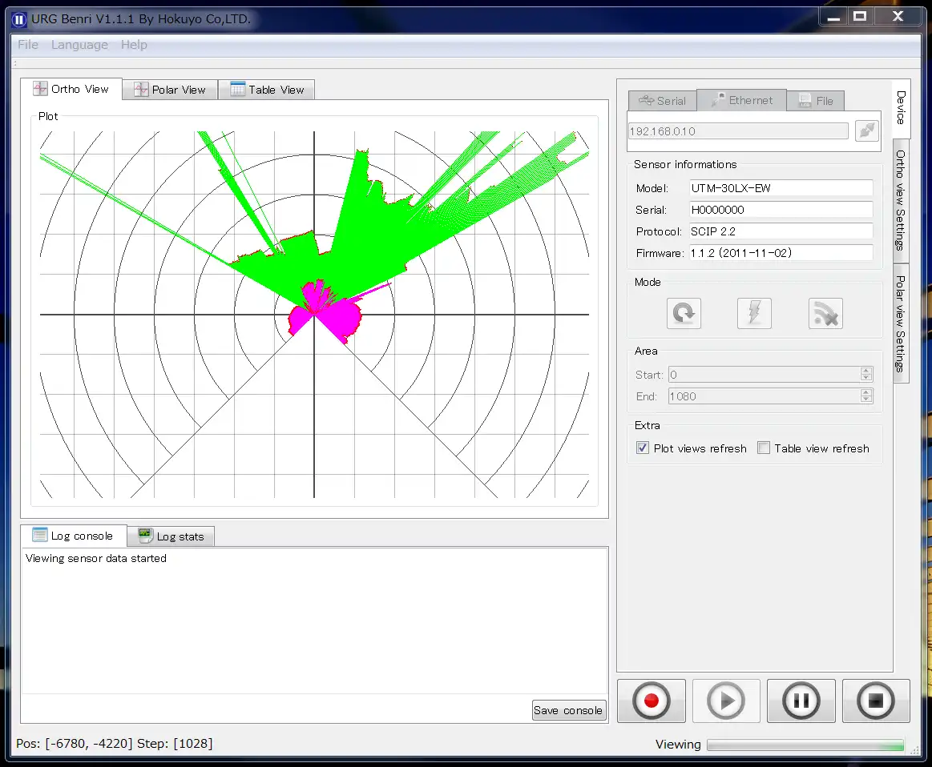
Task: Click the Start area value field
Action: click(x=765, y=375)
